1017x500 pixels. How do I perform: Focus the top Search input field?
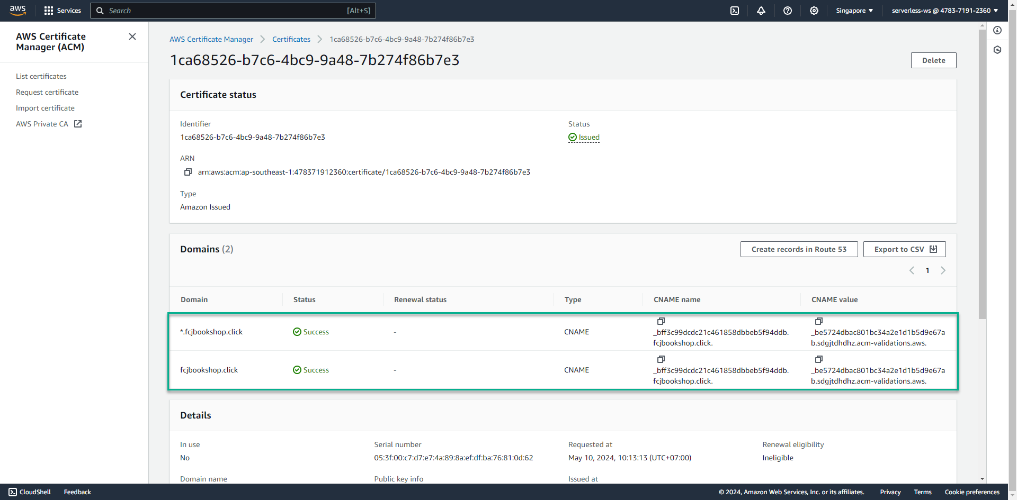click(233, 11)
